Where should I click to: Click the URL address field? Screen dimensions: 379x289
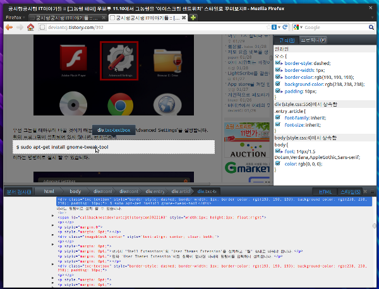[155, 27]
